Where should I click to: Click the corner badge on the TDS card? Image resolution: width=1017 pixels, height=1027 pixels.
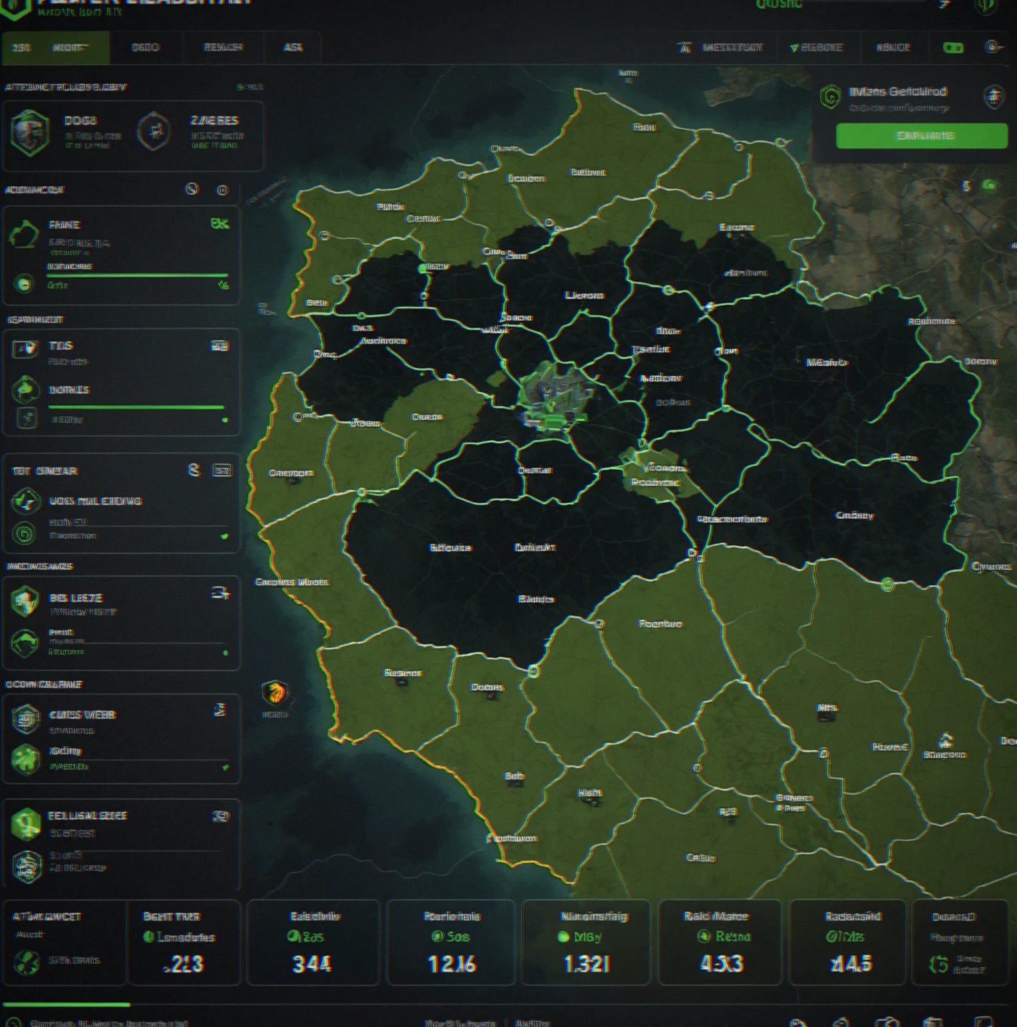220,345
